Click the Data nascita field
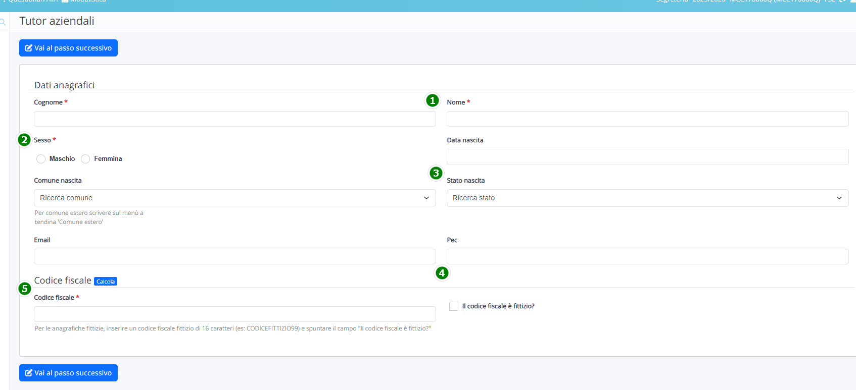 [647, 157]
